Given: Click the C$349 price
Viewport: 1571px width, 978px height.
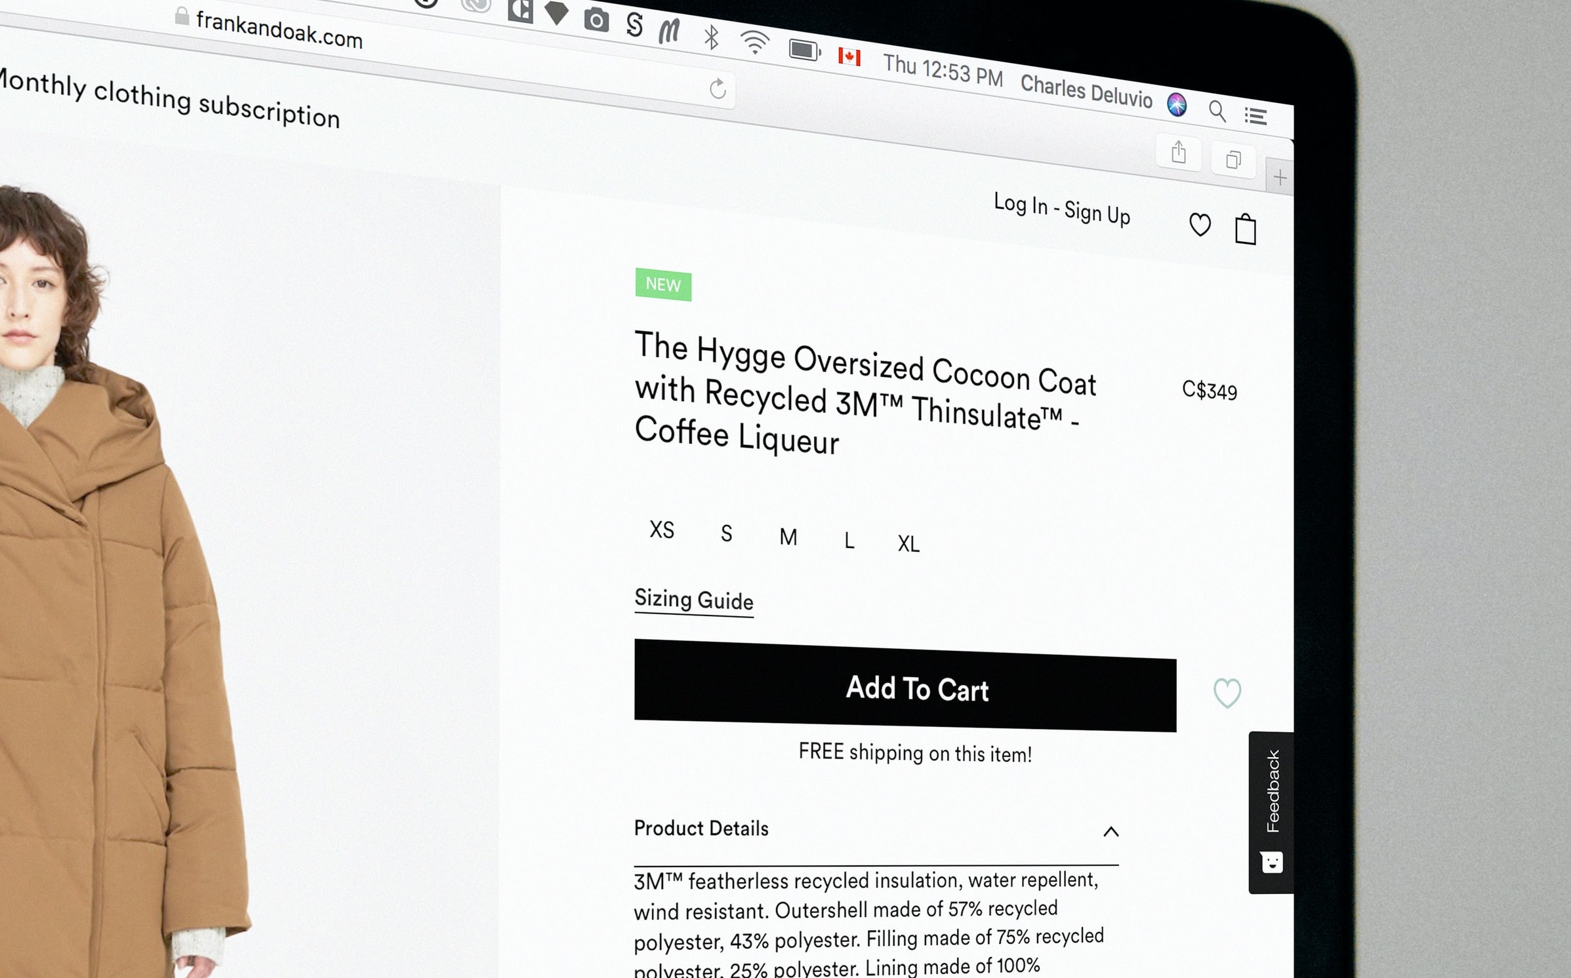Looking at the screenshot, I should [1209, 390].
